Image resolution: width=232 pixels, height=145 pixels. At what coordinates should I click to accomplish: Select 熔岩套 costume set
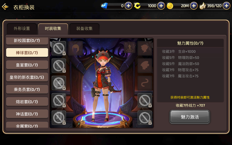pos(27,102)
